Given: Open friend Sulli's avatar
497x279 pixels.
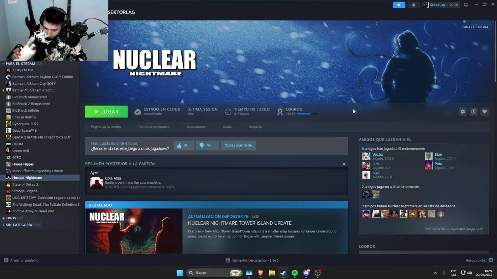Looking at the screenshot, I should [366, 175].
